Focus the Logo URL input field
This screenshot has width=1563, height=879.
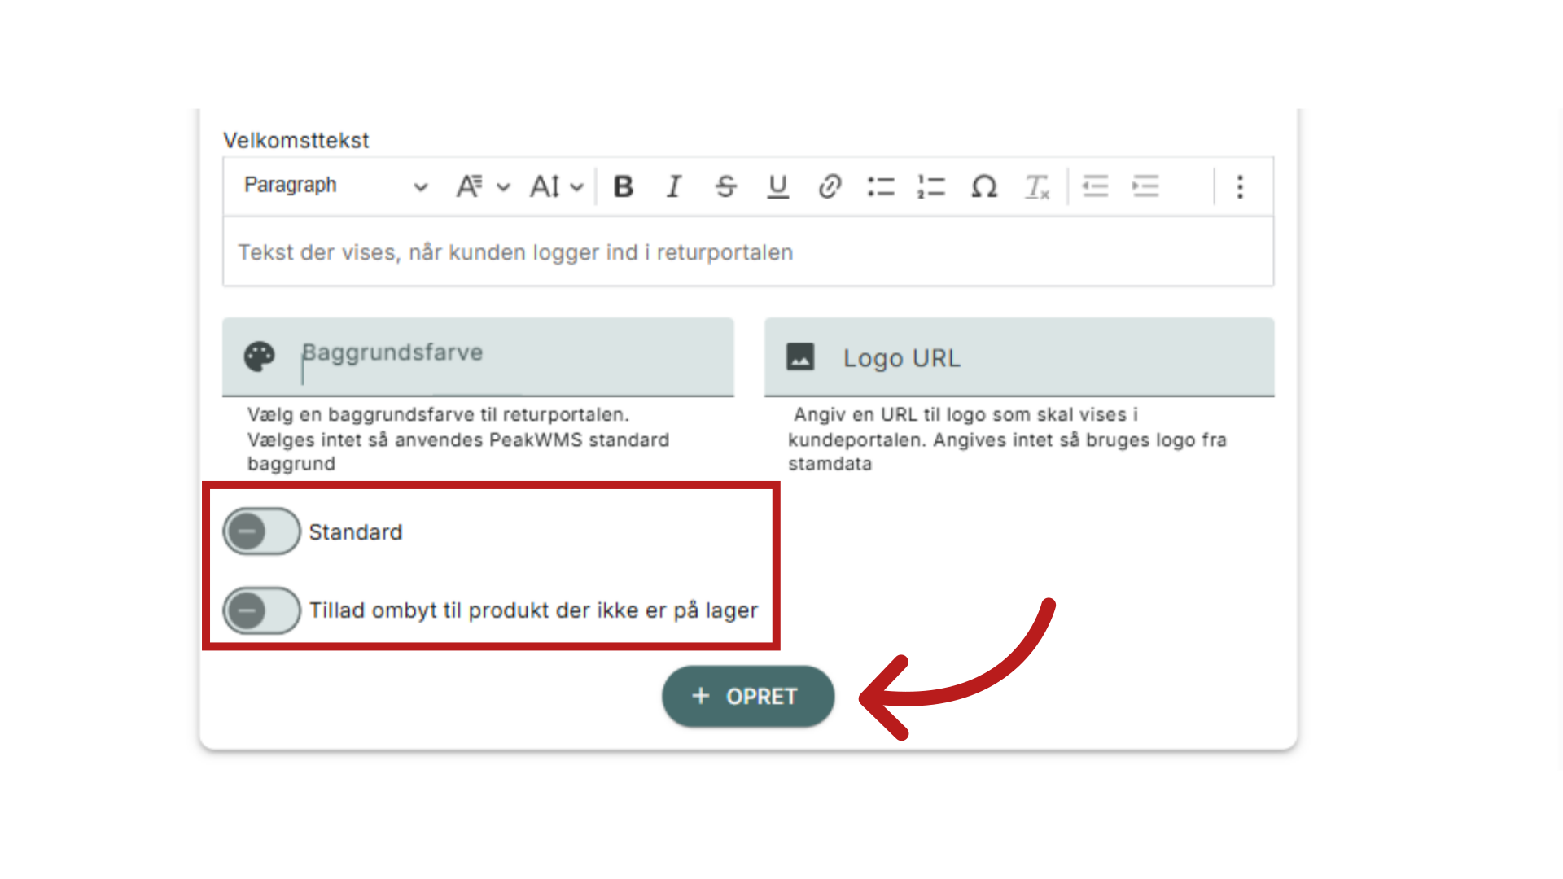coord(1019,356)
